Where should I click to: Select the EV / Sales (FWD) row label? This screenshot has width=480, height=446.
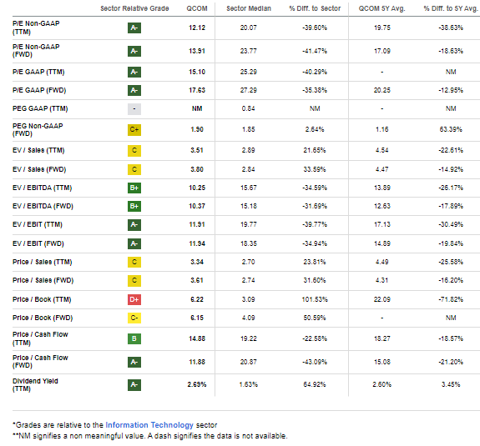coord(39,169)
